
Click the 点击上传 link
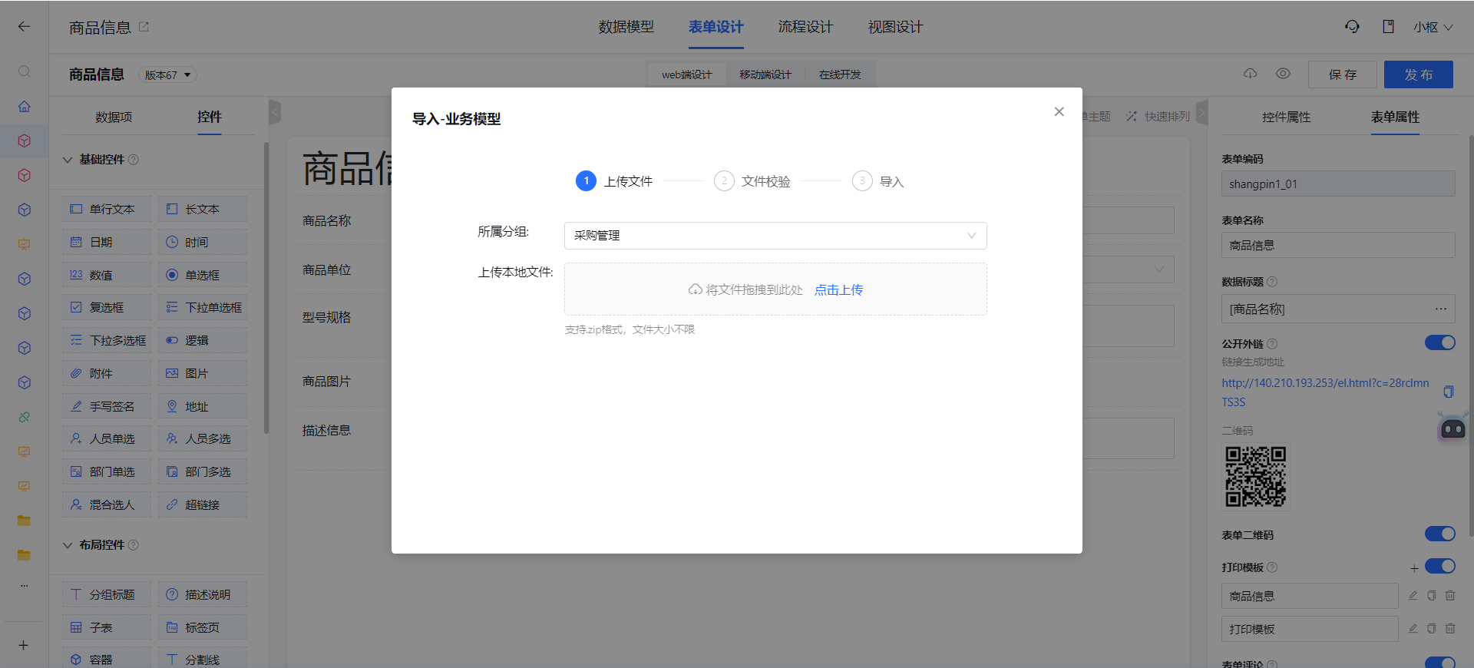click(x=838, y=289)
